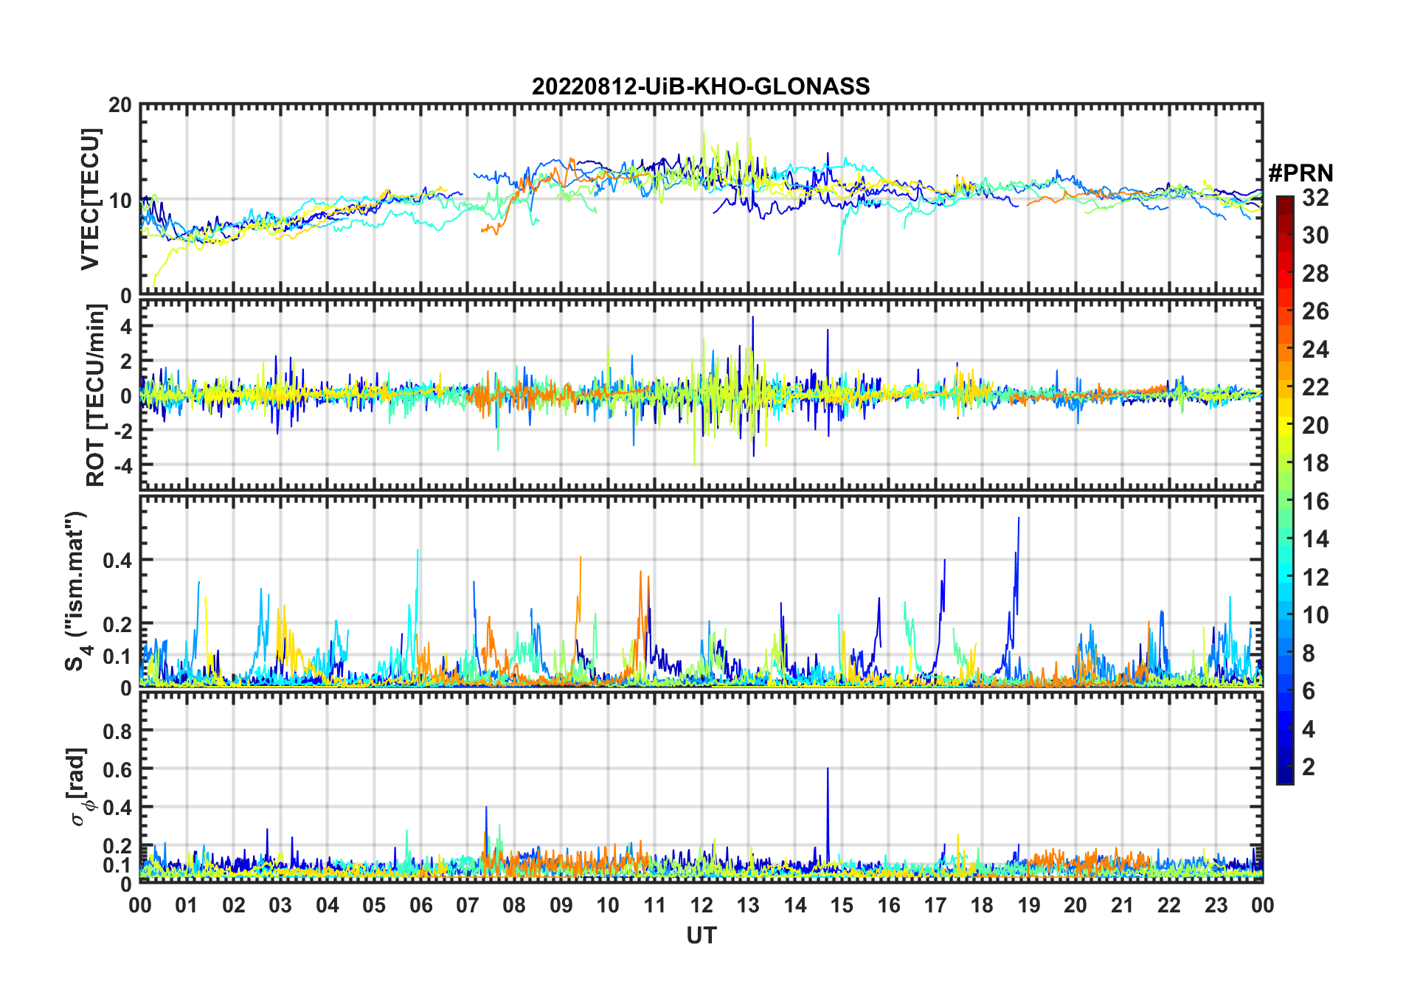1403x981 pixels.
Task: Click the S4 ("ism.mat") y-axis label
Action: coord(77,591)
